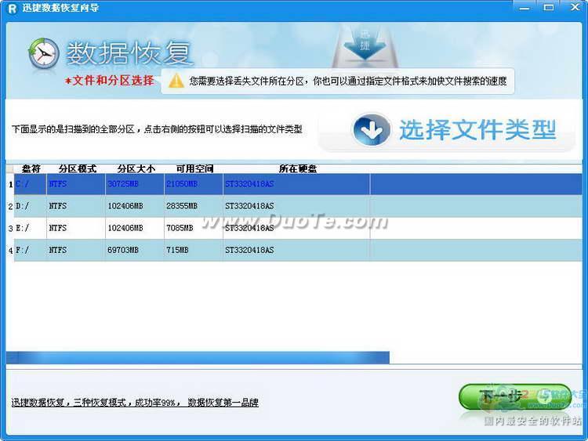The height and width of the screenshot is (441, 588).
Task: Click the 所在硬盘 column header
Action: tap(297, 168)
